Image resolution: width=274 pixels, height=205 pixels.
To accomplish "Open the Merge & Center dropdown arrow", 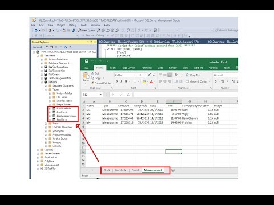I will (210, 81).
